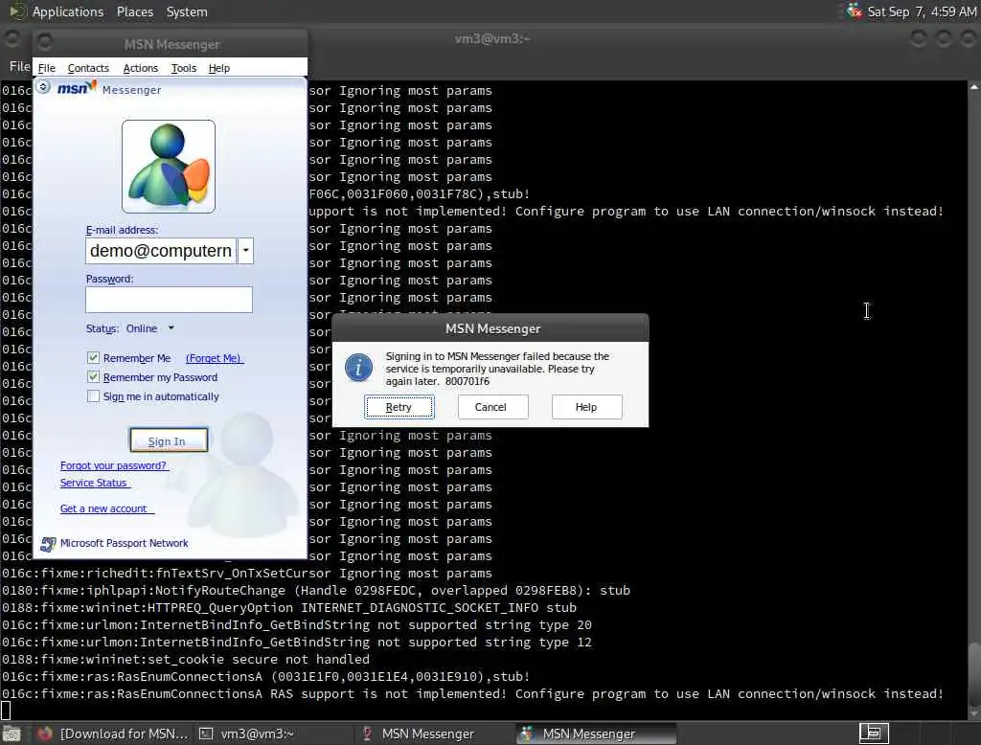Open the Applications menu

68,11
